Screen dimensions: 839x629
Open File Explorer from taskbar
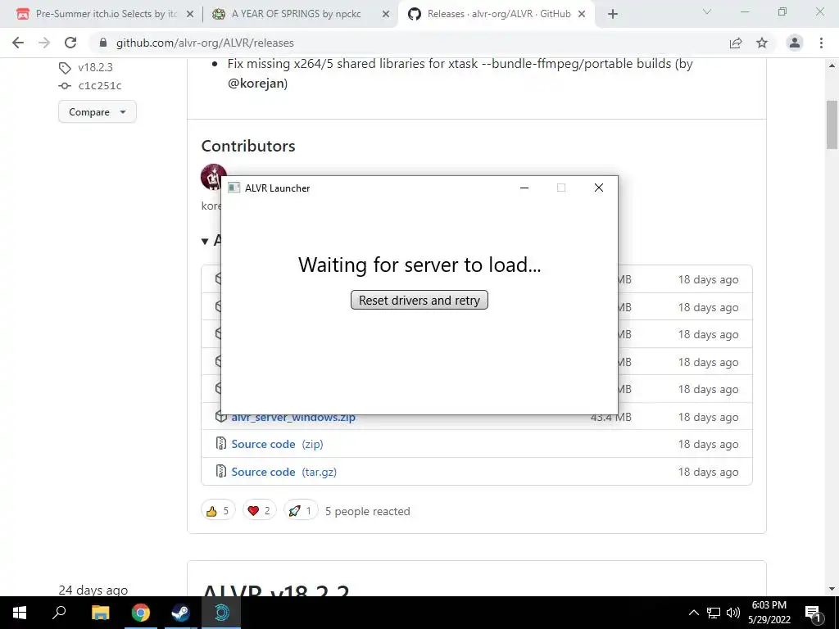coord(100,613)
